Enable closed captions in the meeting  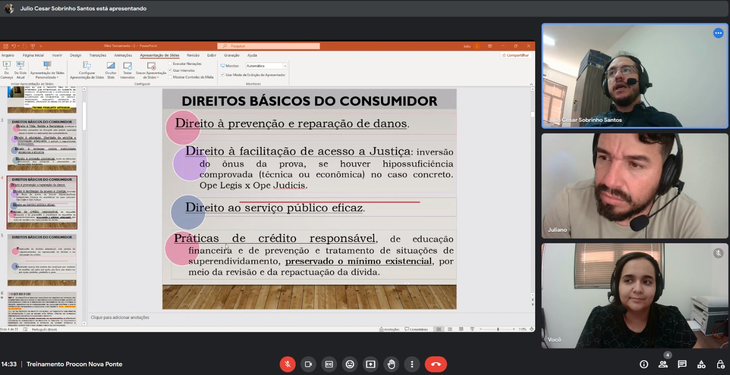[329, 364]
